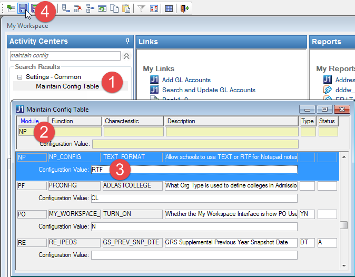
Task: Click the column layout grid icon
Action: [169, 8]
